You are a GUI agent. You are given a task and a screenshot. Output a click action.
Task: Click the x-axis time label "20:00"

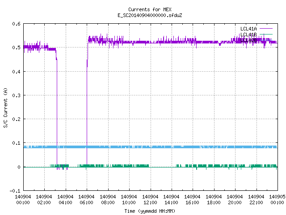coord(235,202)
